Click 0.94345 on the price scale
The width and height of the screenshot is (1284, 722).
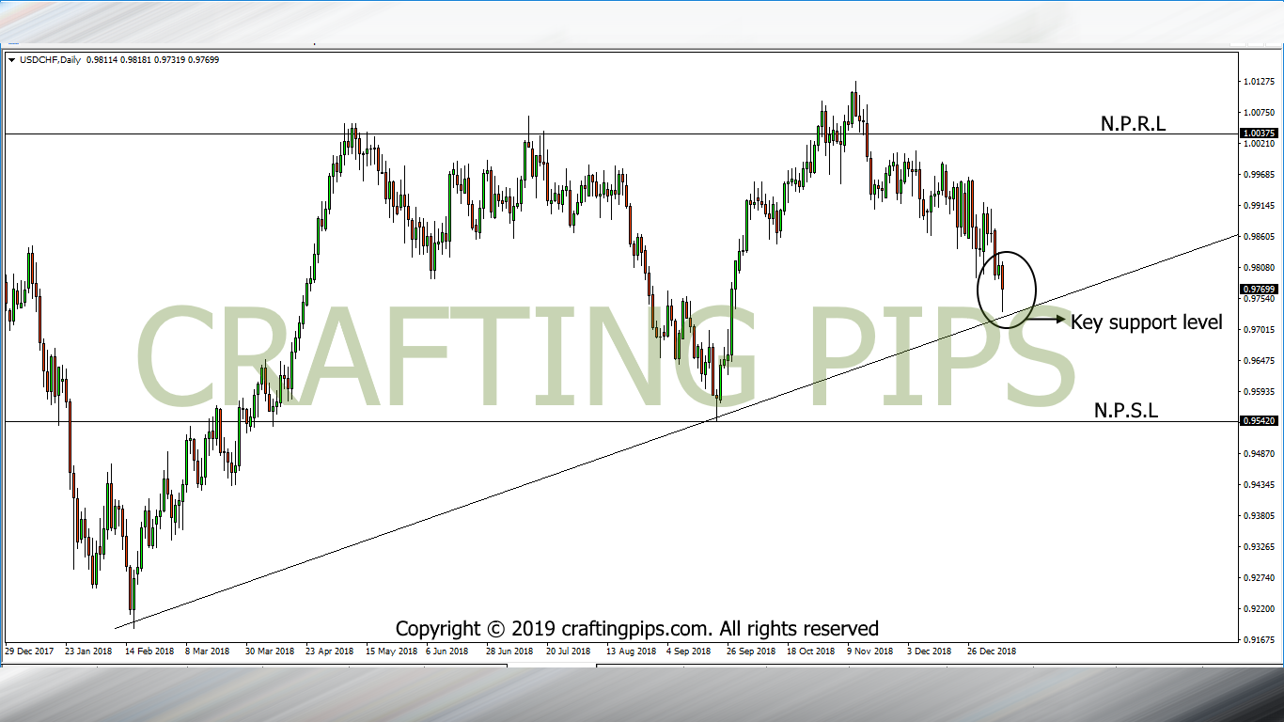pyautogui.click(x=1259, y=485)
